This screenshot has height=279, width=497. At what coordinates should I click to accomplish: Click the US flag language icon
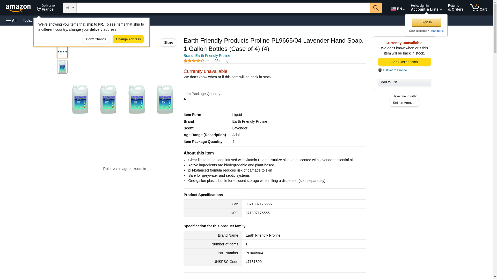point(393,9)
